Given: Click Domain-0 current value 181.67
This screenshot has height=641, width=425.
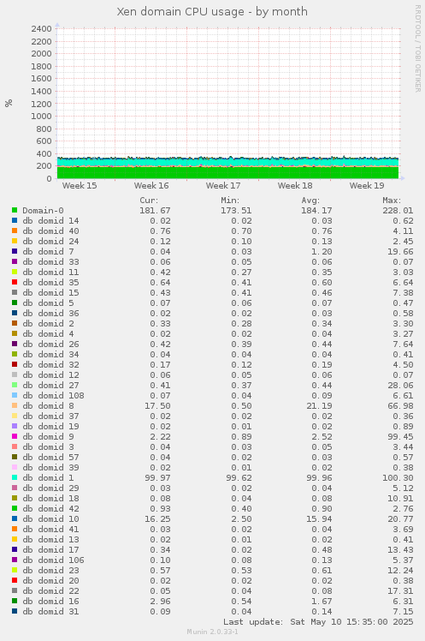Looking at the screenshot, I should click(155, 211).
